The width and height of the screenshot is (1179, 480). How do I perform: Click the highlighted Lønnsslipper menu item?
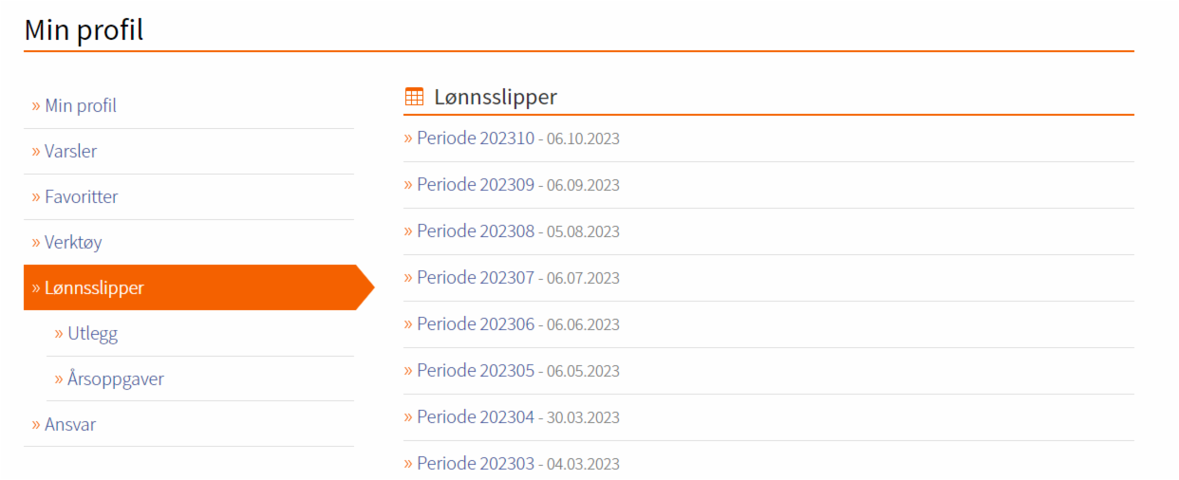click(94, 287)
